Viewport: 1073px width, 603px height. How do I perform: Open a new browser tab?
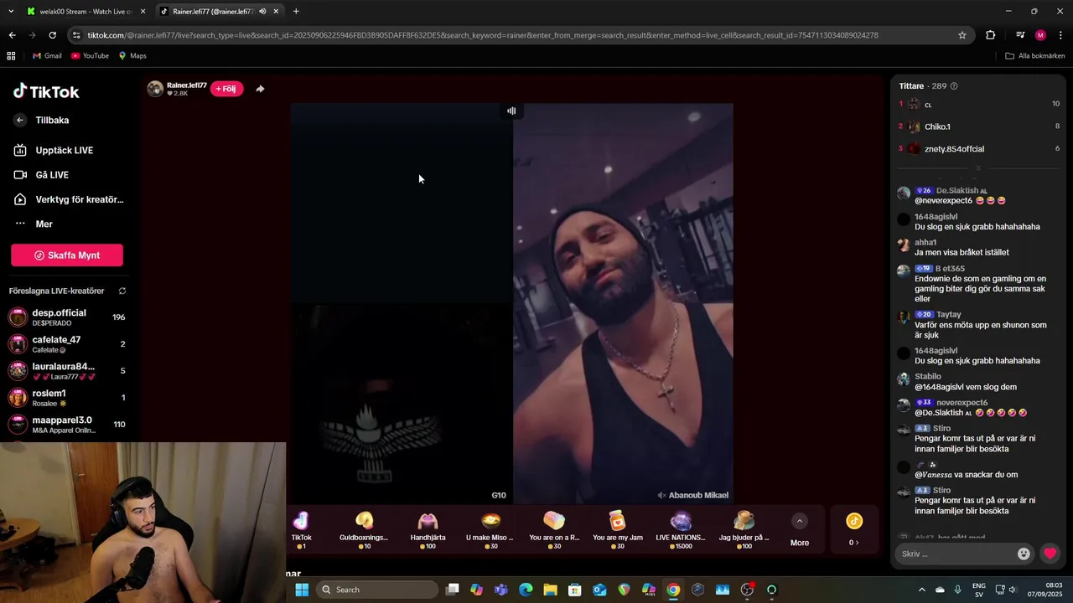click(x=296, y=11)
